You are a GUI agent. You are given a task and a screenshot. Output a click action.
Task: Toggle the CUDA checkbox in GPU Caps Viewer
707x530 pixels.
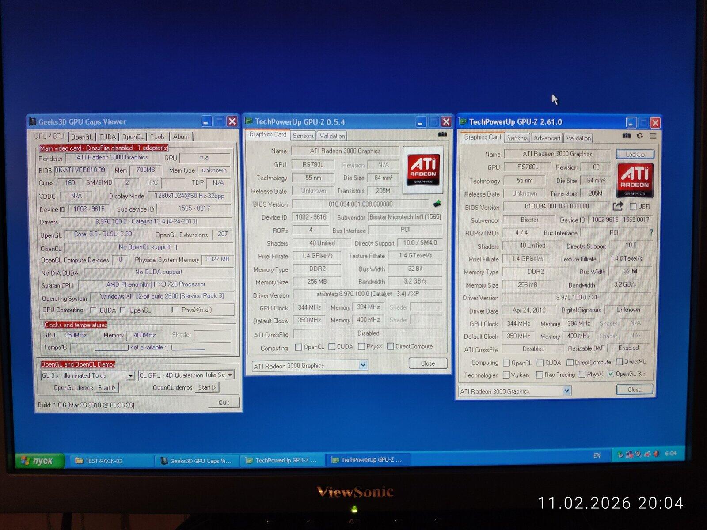tap(93, 310)
